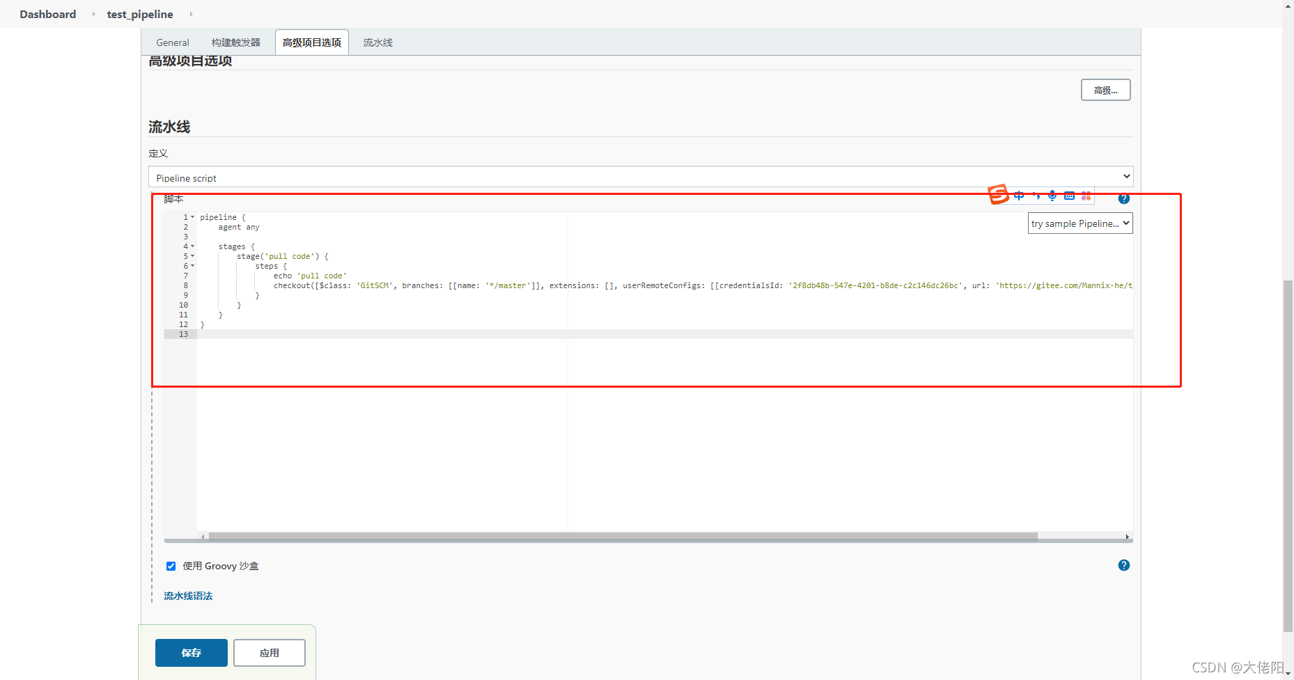Collapse the steps fold arrow on line 6

click(x=193, y=266)
